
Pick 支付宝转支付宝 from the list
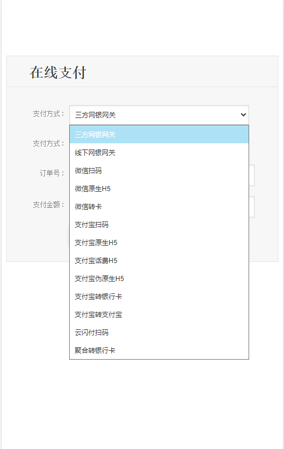point(159,315)
